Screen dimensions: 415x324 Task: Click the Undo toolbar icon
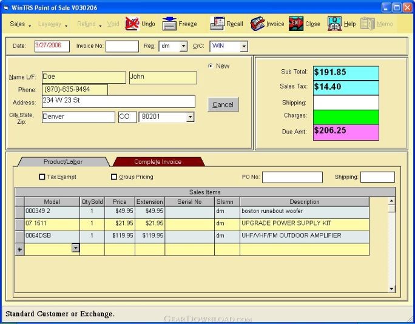pos(132,24)
